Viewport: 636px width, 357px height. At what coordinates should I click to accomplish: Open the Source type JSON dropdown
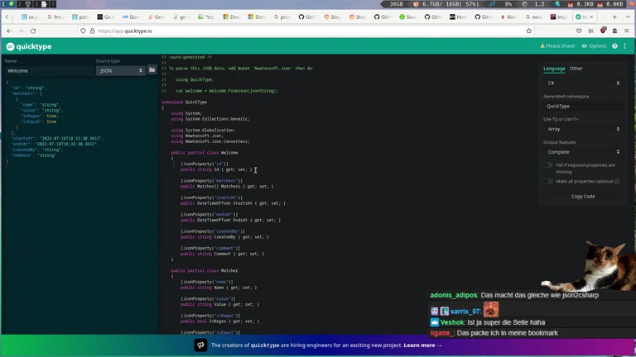(121, 70)
